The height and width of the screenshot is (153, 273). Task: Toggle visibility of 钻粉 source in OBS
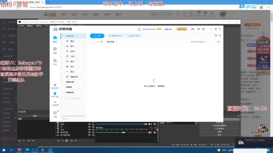(89, 124)
